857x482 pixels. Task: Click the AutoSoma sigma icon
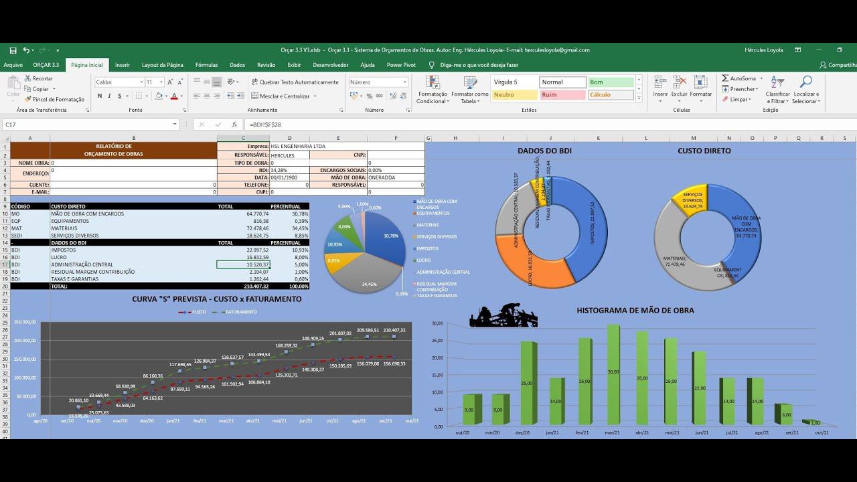pyautogui.click(x=726, y=78)
